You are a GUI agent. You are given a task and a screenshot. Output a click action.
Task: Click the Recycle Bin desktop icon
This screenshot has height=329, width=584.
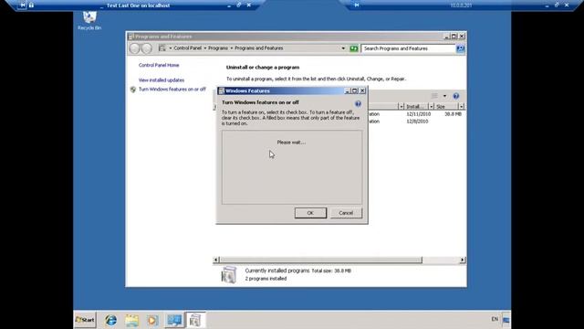(89, 20)
